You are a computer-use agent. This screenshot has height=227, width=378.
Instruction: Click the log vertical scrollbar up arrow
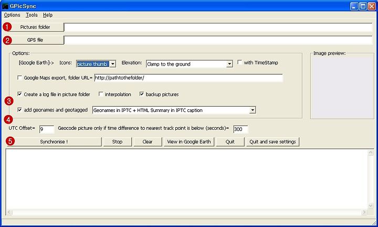click(371, 152)
